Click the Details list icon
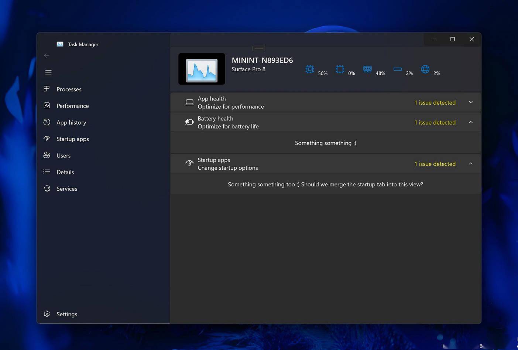Screen dimensions: 518x350 47,171
